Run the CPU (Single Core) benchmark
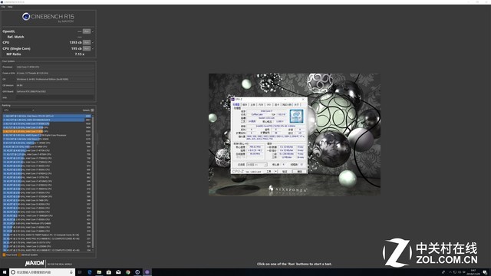 [x=87, y=48]
